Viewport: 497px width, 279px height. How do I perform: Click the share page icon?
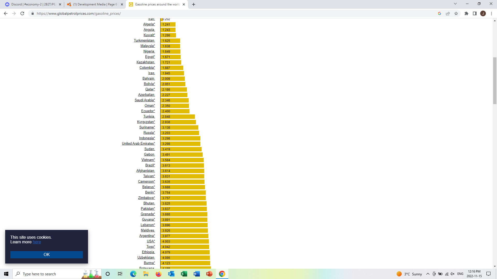point(448,13)
